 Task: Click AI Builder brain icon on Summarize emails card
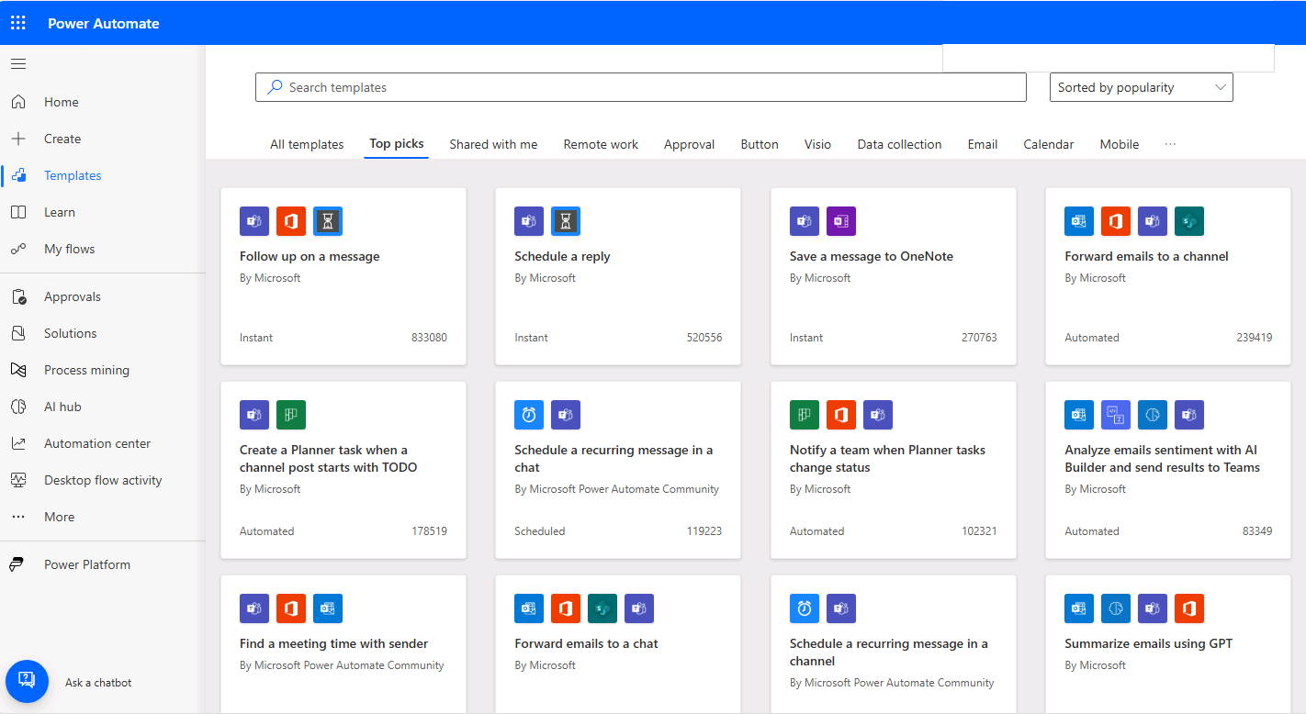[1116, 608]
